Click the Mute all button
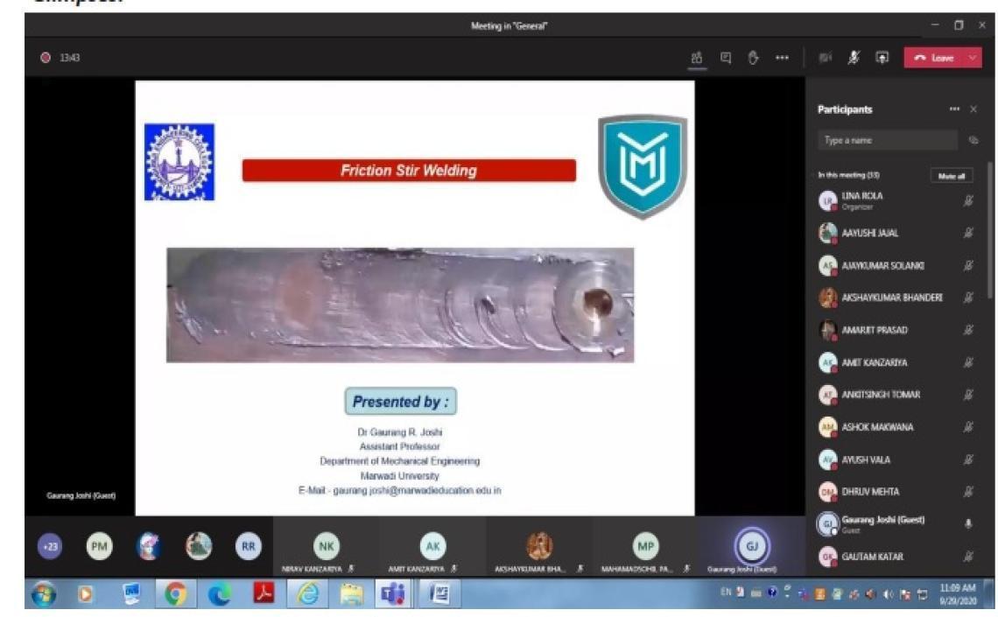 (952, 176)
